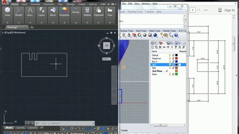239x134 pixels.
Task: Toggle visibility lightbulb of the Negatives layer
Action: point(170,58)
